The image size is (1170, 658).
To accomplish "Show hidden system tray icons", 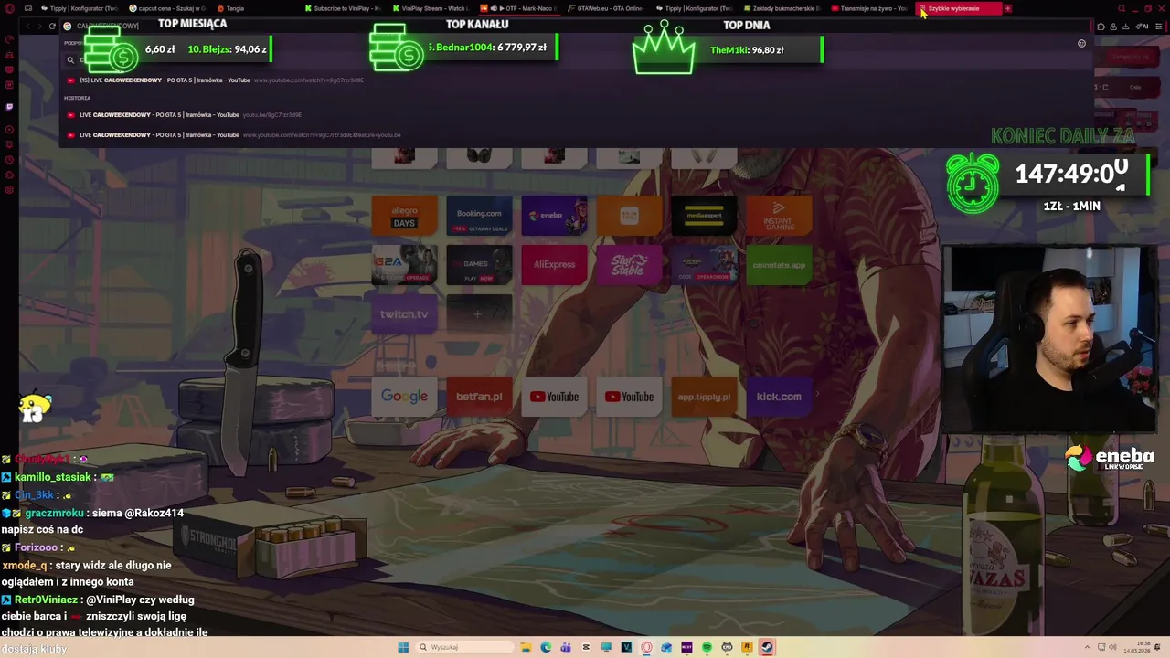I will click(x=1087, y=647).
